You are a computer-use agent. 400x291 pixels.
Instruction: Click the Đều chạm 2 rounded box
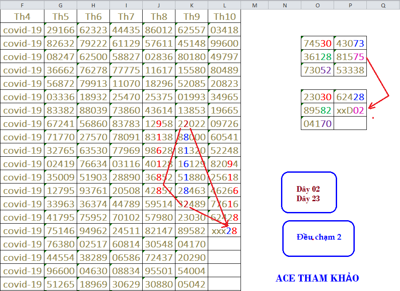click(319, 238)
